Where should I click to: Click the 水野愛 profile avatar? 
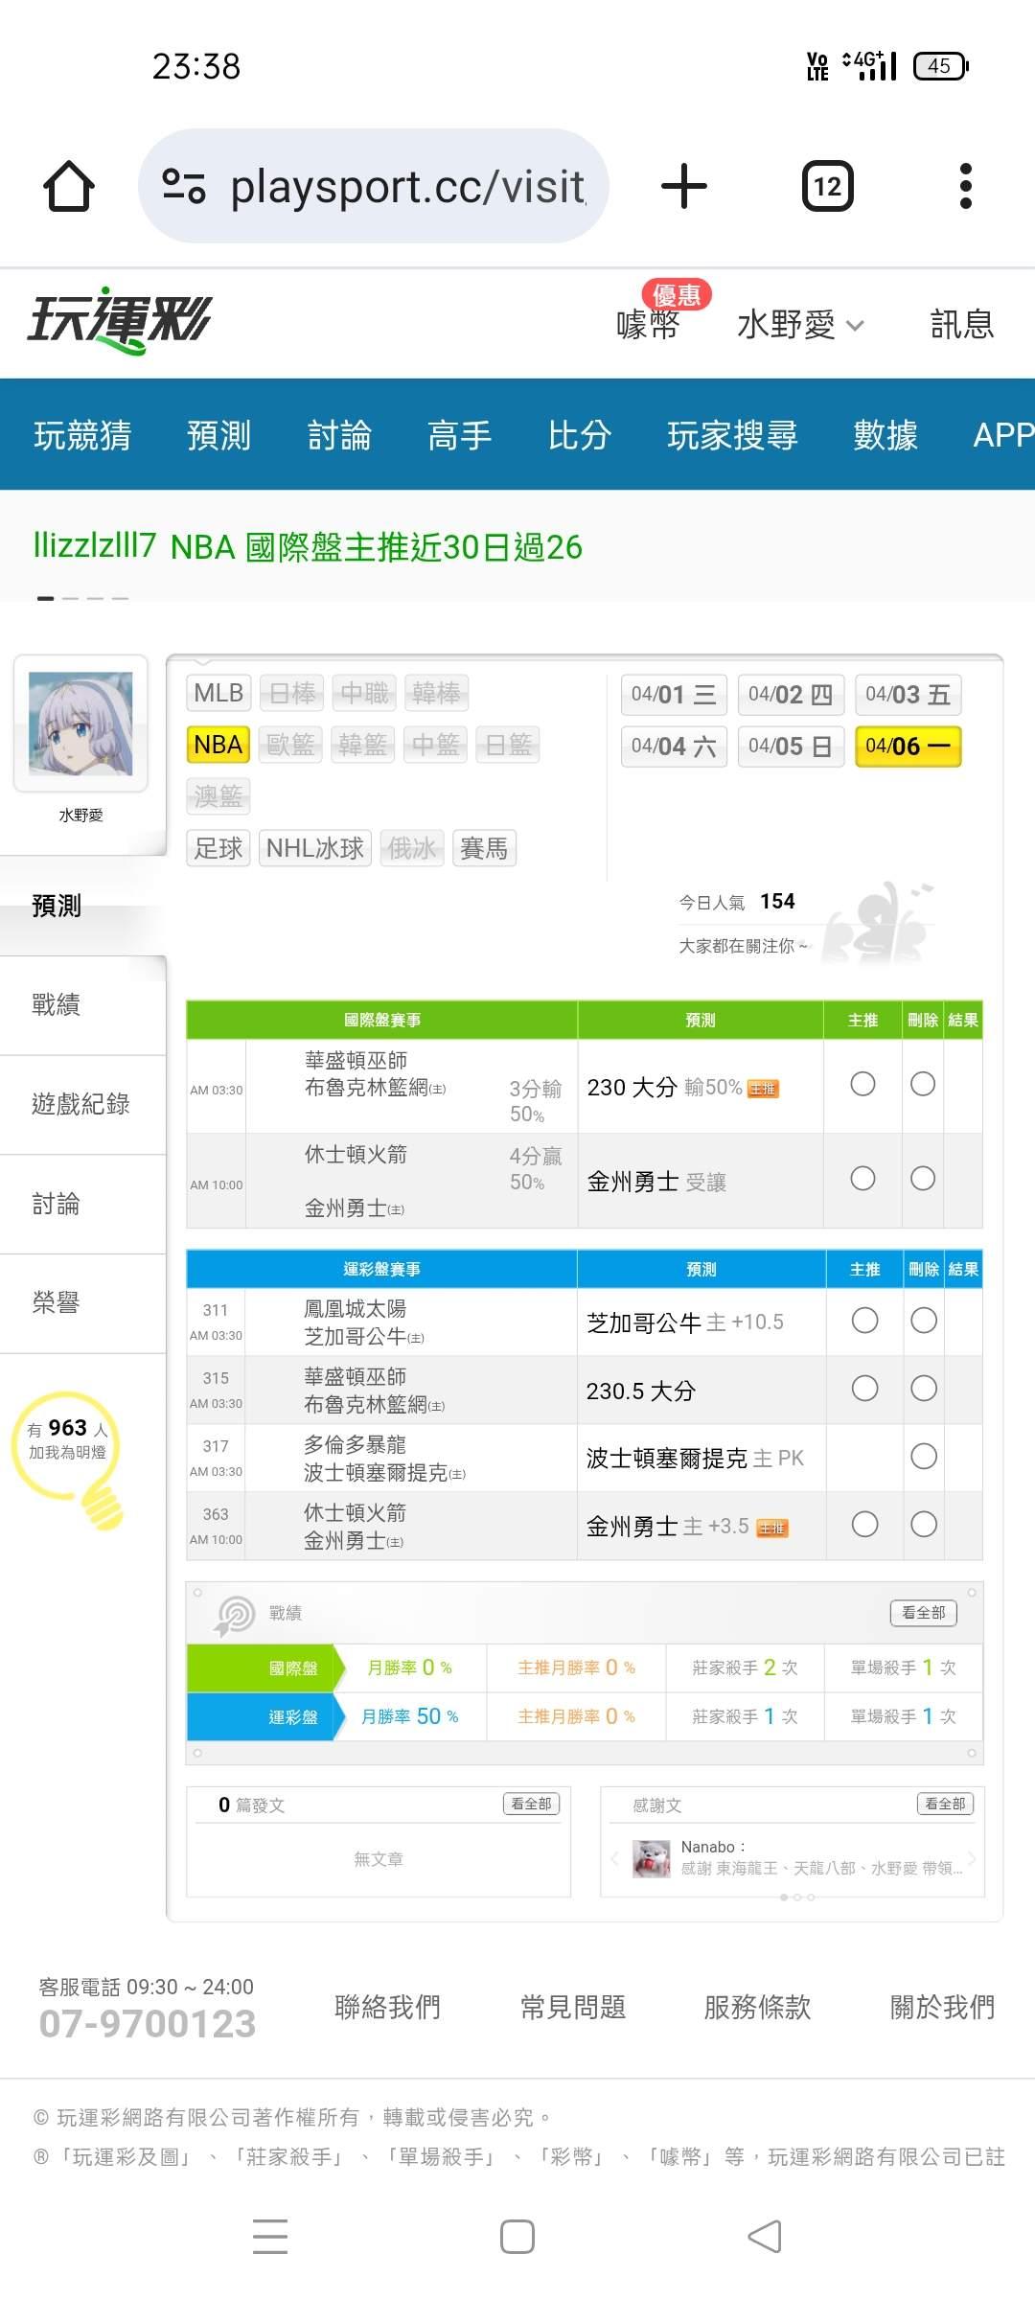point(80,724)
